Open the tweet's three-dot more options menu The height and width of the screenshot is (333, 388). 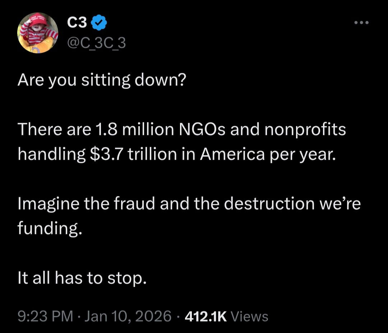pyautogui.click(x=361, y=23)
